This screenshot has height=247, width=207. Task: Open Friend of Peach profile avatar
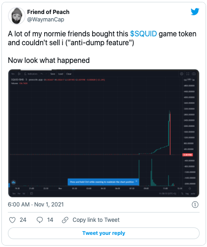pos(16,16)
